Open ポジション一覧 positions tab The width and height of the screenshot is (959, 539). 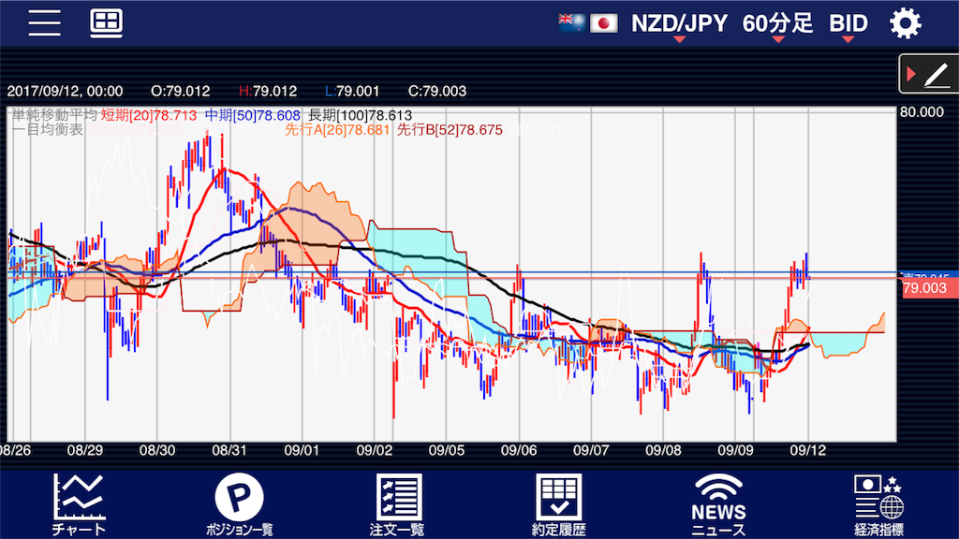(239, 504)
